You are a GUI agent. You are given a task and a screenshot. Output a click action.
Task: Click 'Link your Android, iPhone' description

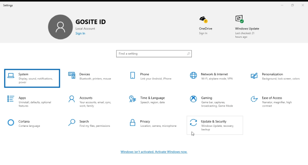pyautogui.click(x=156, y=79)
